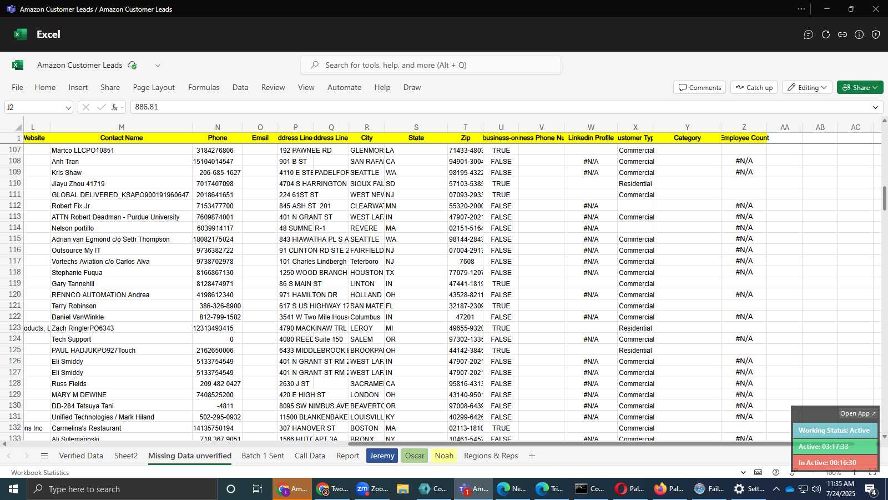Show hidden system tray icons
Viewport: 888px width, 500px height.
[776, 489]
